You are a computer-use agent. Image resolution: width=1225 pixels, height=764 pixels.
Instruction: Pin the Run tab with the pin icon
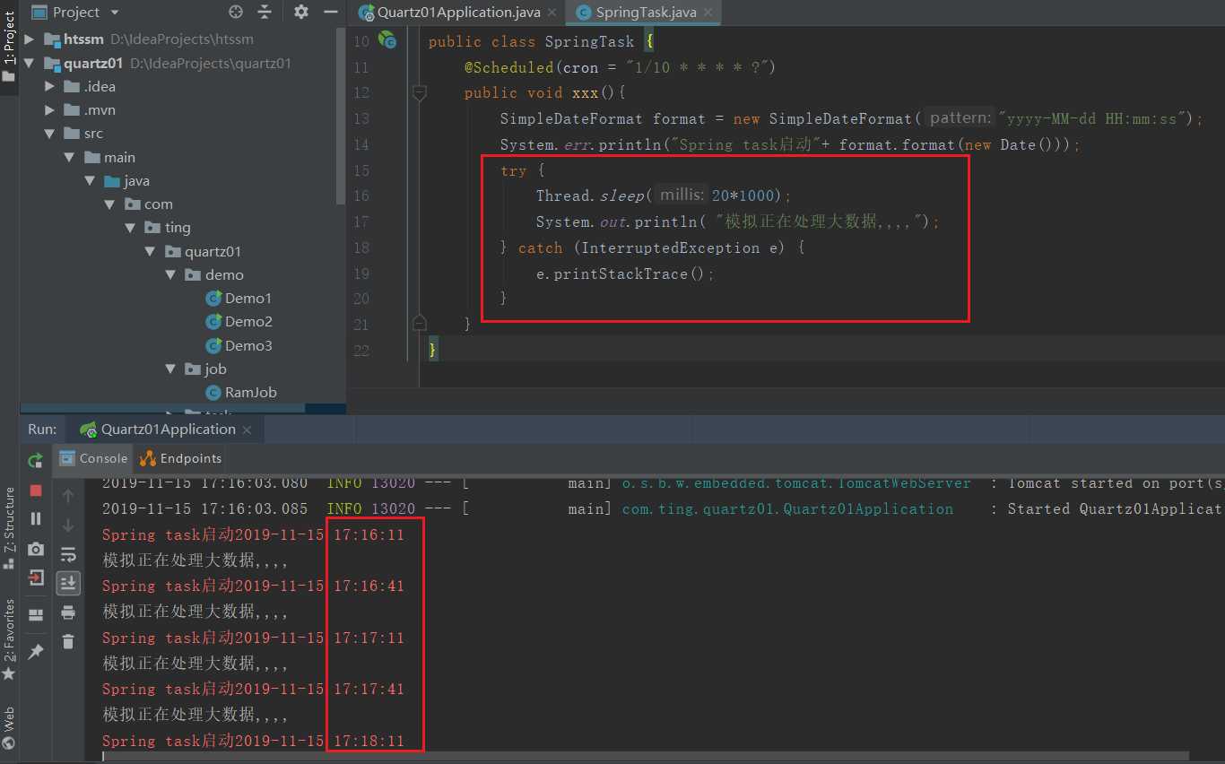coord(36,652)
